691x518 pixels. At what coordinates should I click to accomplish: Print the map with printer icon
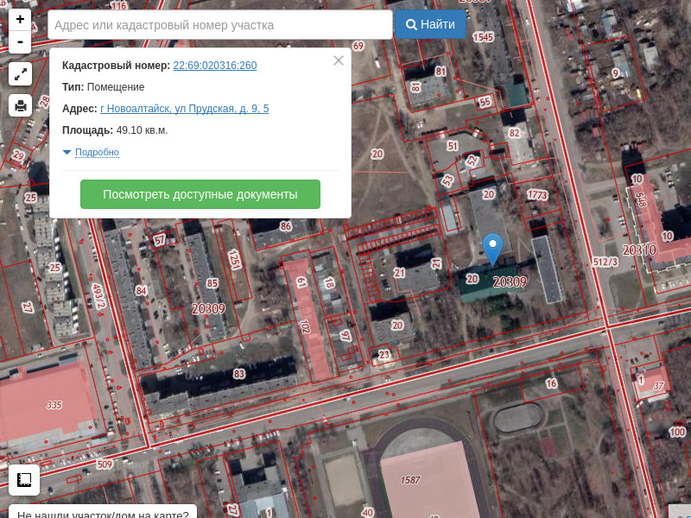coord(20,105)
